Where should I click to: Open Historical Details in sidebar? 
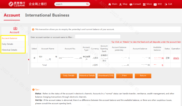(9, 50)
